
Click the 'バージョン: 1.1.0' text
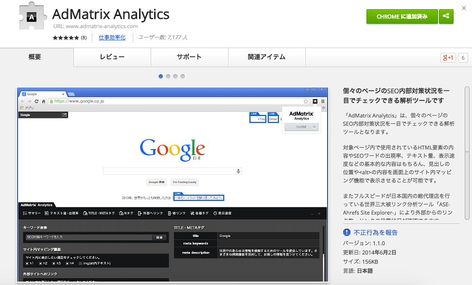[x=364, y=243]
